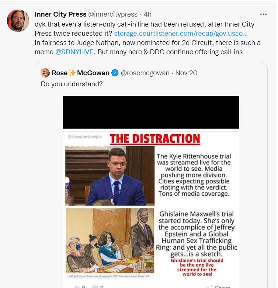Click the Inner City Press profile avatar
Screen dimensions: 278x288
18,20
